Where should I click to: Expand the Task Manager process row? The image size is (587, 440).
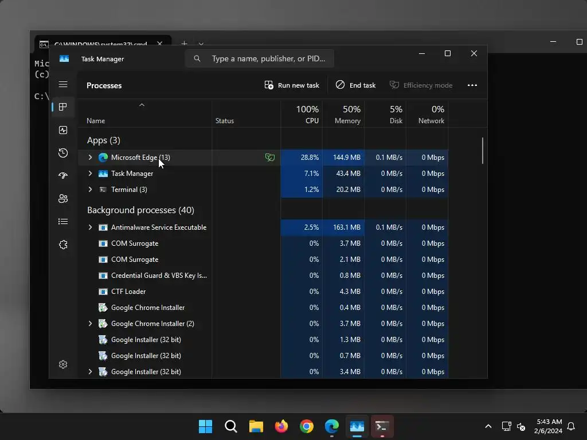90,174
